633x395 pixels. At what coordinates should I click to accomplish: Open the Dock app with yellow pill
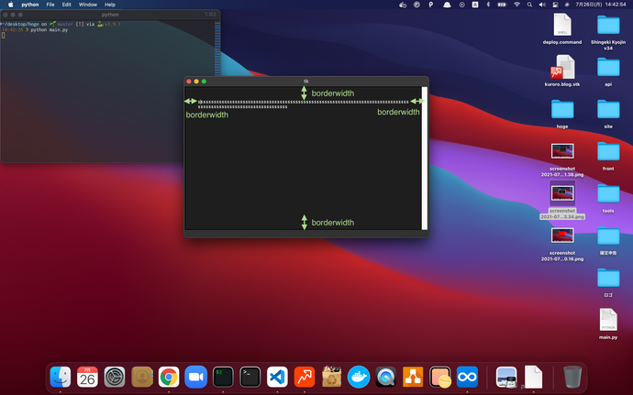coord(440,377)
